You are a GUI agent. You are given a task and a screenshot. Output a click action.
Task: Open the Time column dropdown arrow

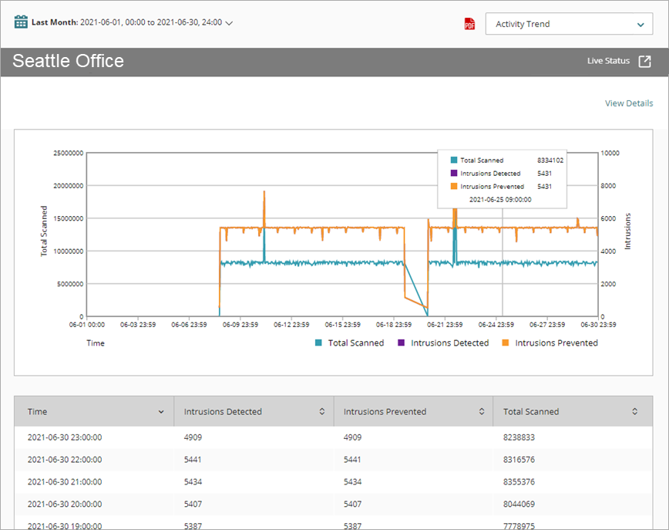(161, 411)
